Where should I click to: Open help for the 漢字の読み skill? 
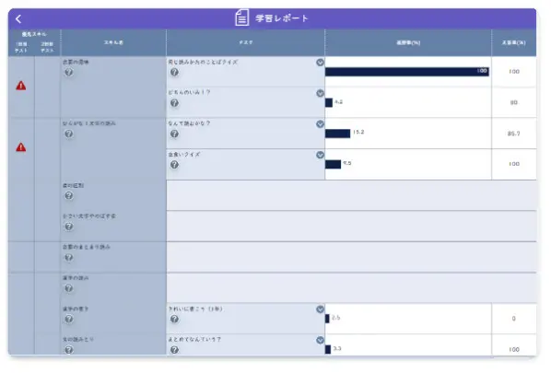tap(69, 288)
